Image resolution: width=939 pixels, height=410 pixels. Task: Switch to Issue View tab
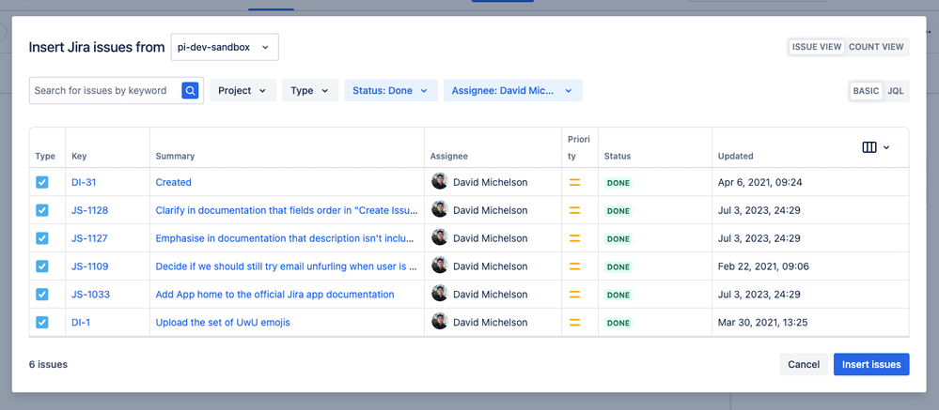[817, 47]
